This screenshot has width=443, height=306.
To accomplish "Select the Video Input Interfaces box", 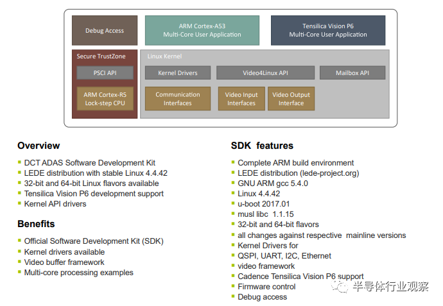I will 241,99.
